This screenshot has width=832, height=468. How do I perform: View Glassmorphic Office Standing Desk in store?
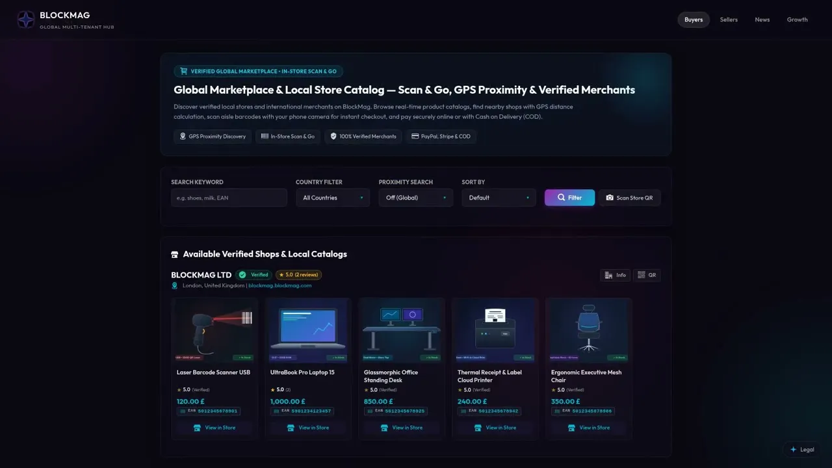[x=402, y=428]
